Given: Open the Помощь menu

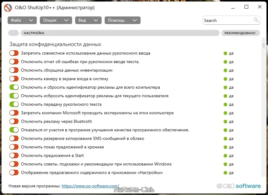Looking at the screenshot, I should [x=121, y=20].
